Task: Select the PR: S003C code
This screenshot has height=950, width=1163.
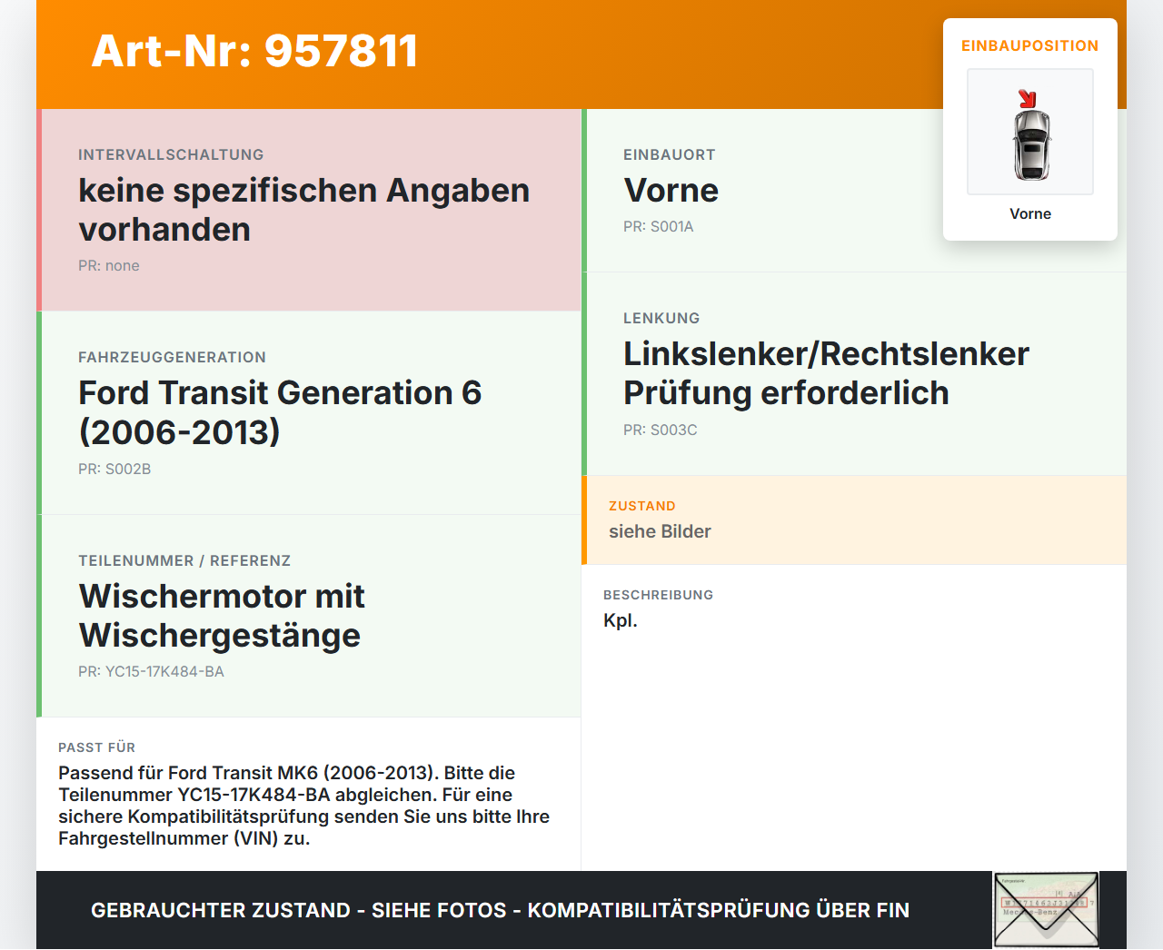Action: pos(660,430)
